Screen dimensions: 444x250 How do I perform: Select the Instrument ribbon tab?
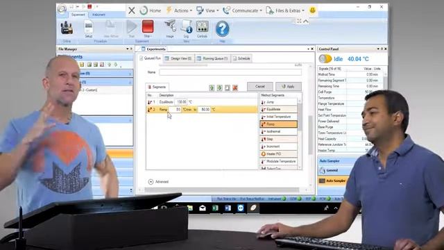point(99,15)
